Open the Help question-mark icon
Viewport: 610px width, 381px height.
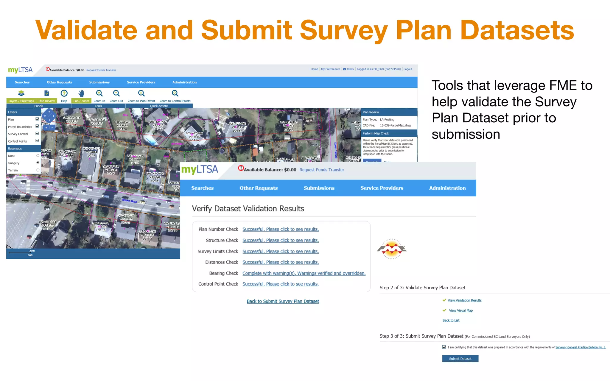(64, 93)
